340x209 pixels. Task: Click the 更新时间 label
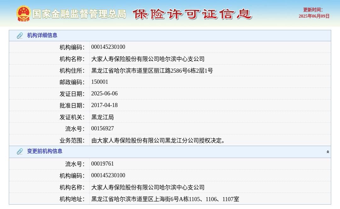(x=313, y=10)
